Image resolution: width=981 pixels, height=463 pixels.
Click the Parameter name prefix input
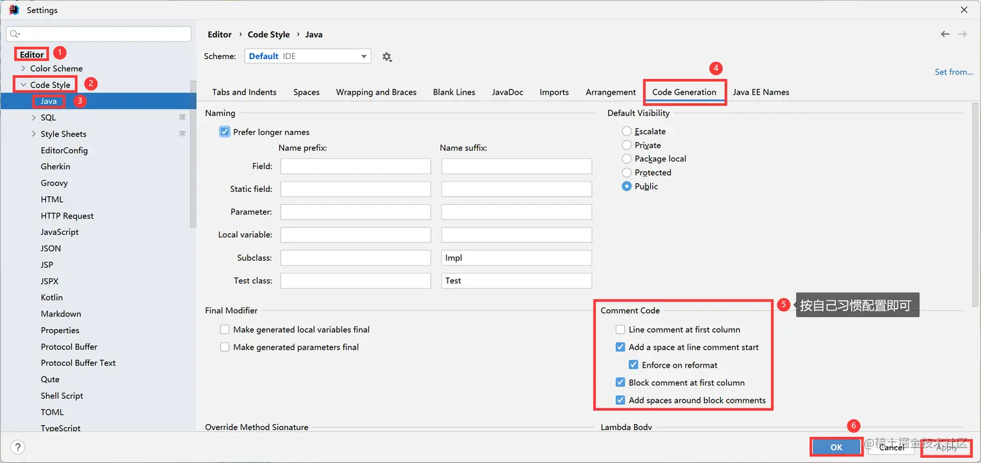pyautogui.click(x=356, y=212)
